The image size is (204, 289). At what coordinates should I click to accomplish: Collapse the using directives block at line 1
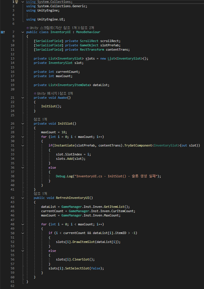tap(23, 2)
